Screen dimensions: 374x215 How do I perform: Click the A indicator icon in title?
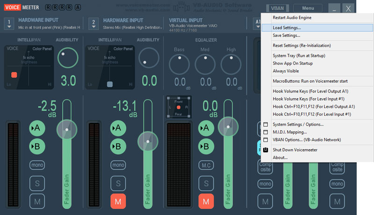tap(78, 7)
